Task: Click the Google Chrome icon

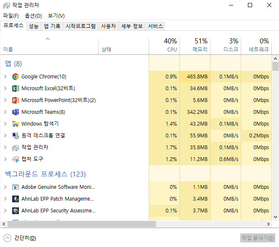Action: 16,77
